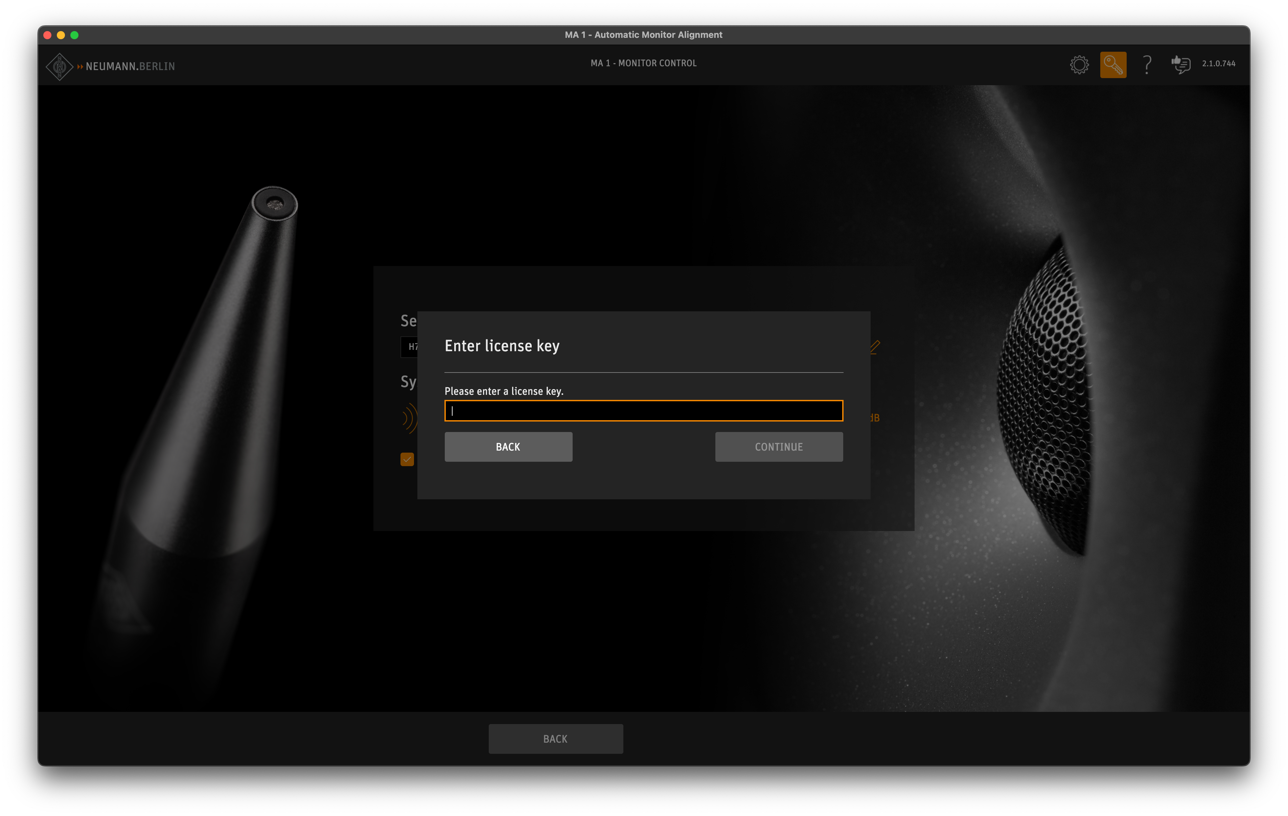Click the version number 2.1.0.744
This screenshot has width=1288, height=816.
tap(1218, 64)
